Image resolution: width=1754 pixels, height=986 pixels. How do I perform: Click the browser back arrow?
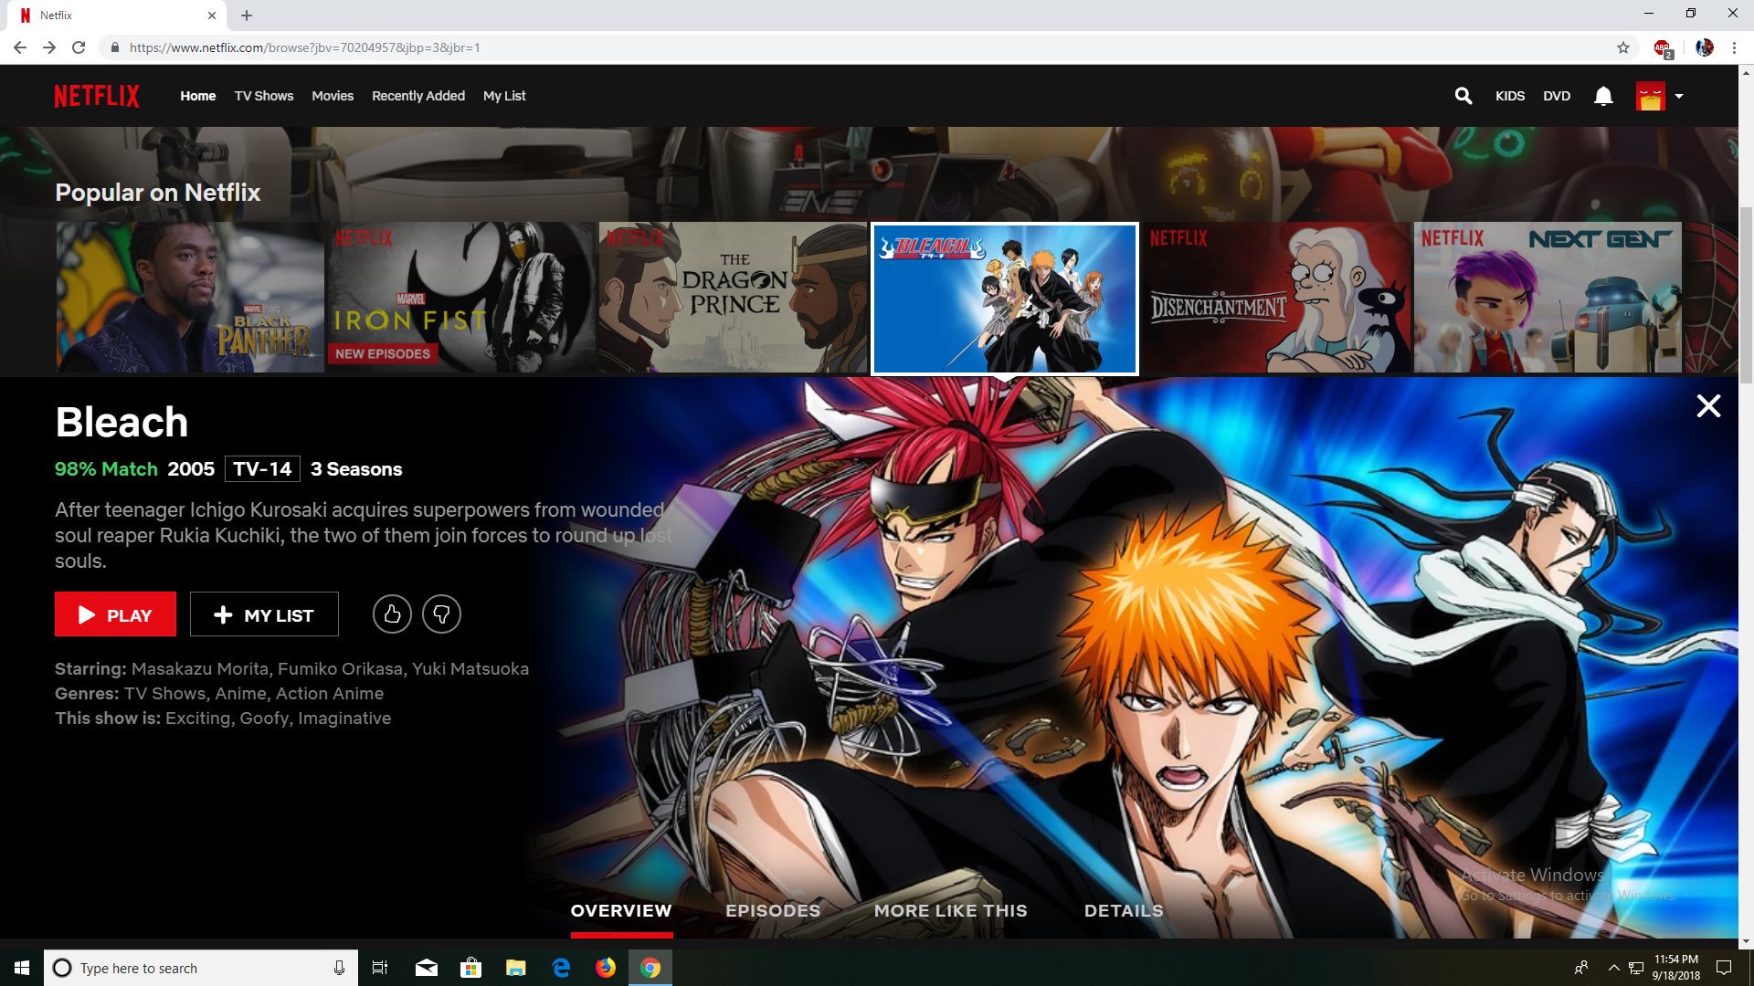(x=19, y=47)
